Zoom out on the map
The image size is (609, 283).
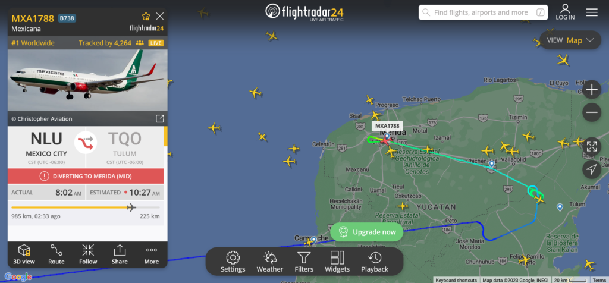[x=592, y=112]
